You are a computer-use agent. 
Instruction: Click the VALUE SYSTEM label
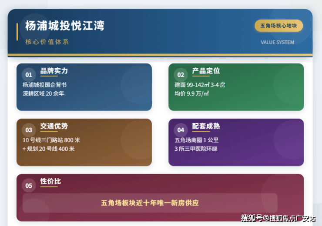278,42
